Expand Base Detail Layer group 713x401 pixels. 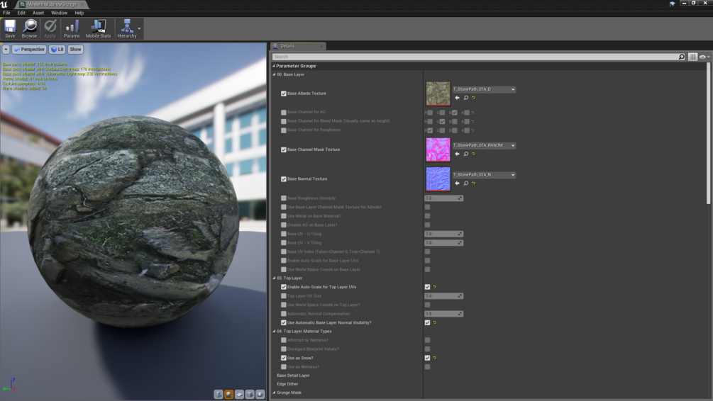(293, 375)
